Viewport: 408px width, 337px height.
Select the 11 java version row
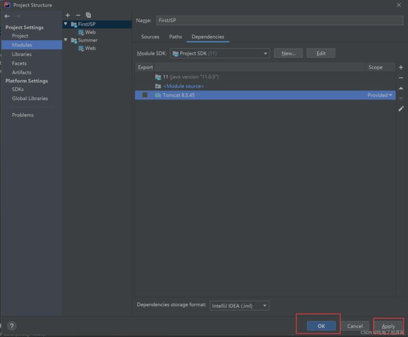pos(265,77)
